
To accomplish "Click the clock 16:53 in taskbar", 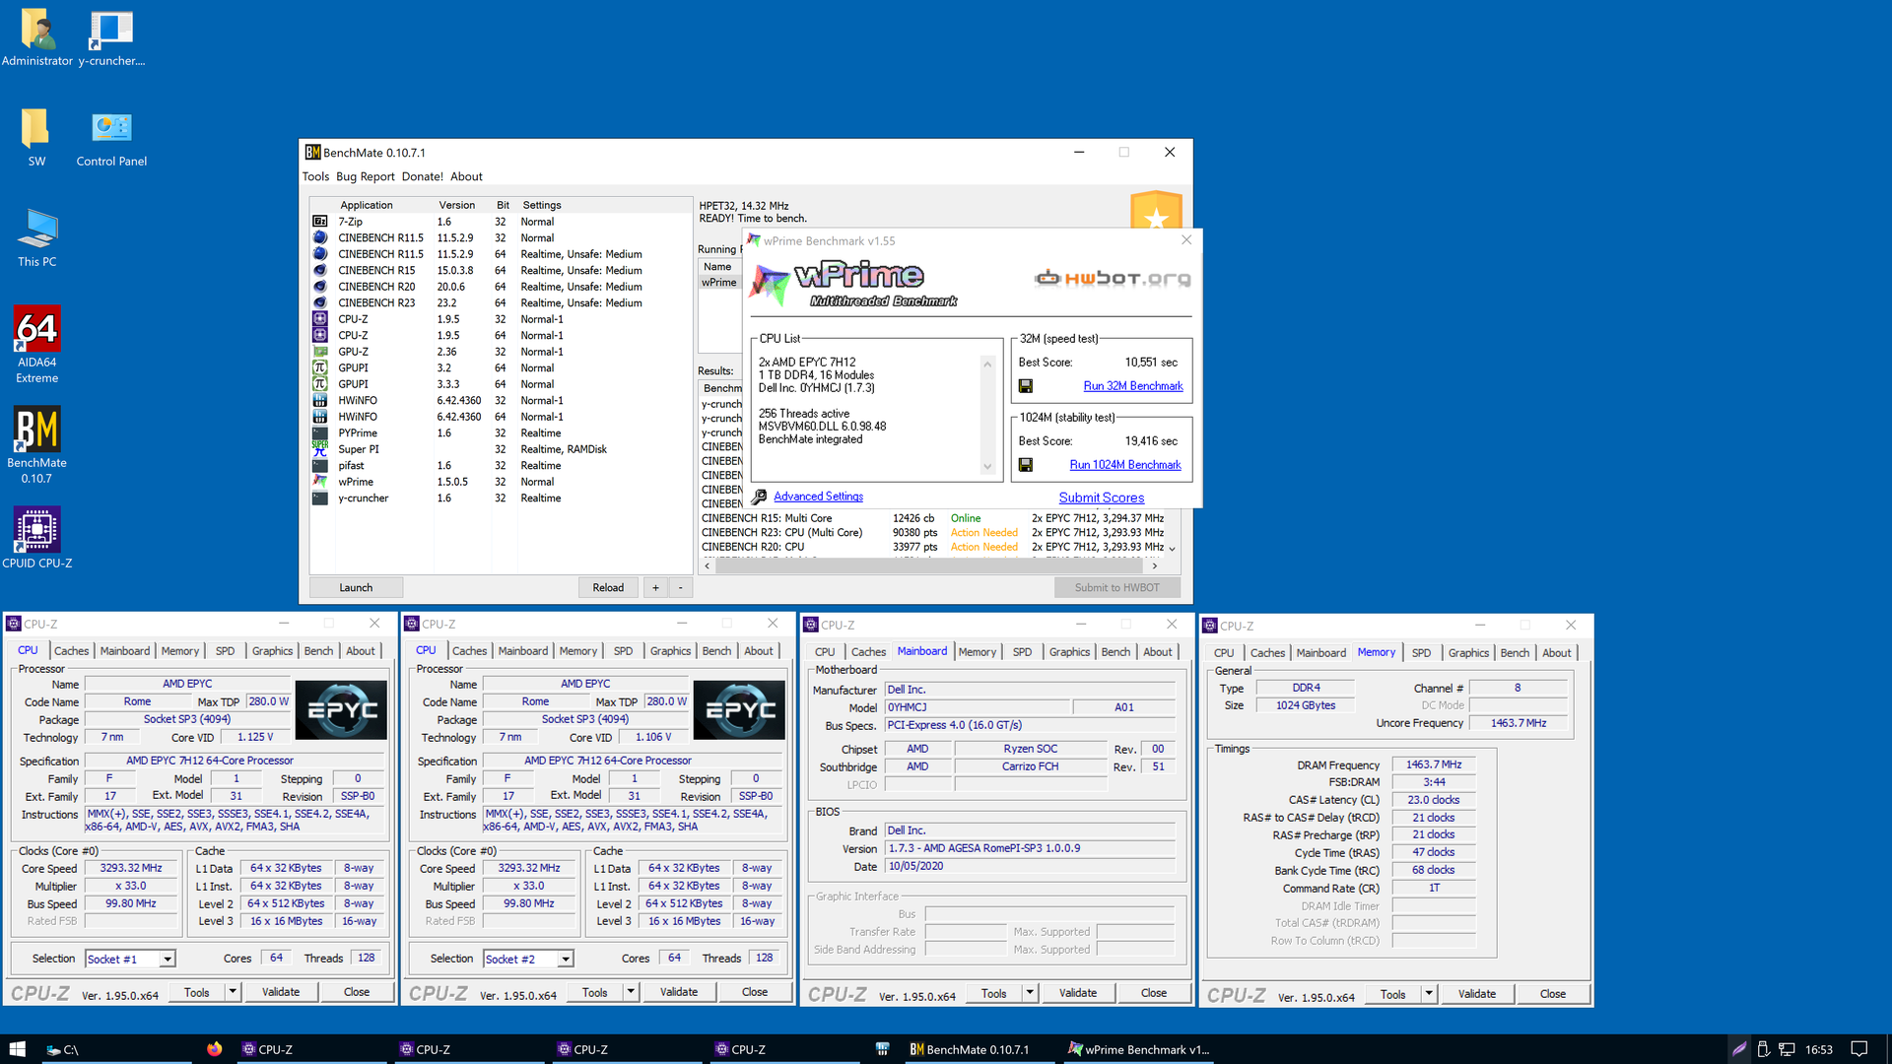I will pos(1818,1049).
